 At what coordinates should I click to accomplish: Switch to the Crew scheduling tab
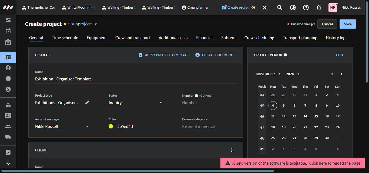[x=259, y=38]
